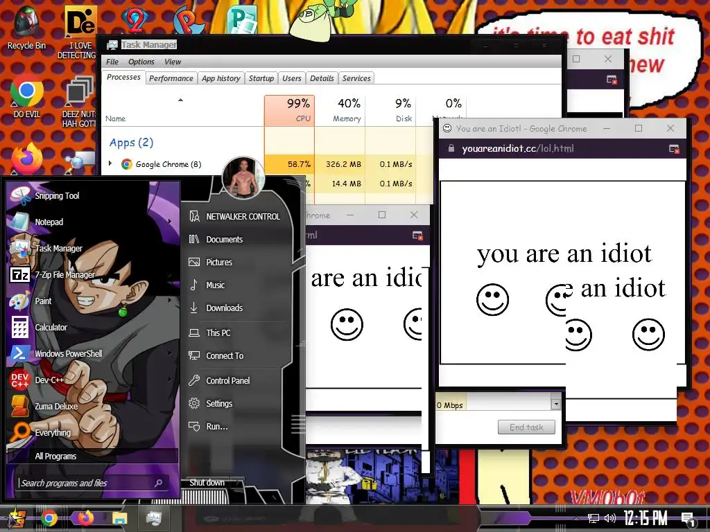
Task: Expand Paint's jump list arrow
Action: [170, 301]
